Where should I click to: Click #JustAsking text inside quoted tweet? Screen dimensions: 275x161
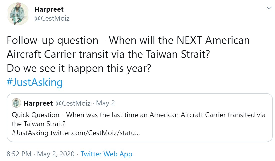pos(30,133)
